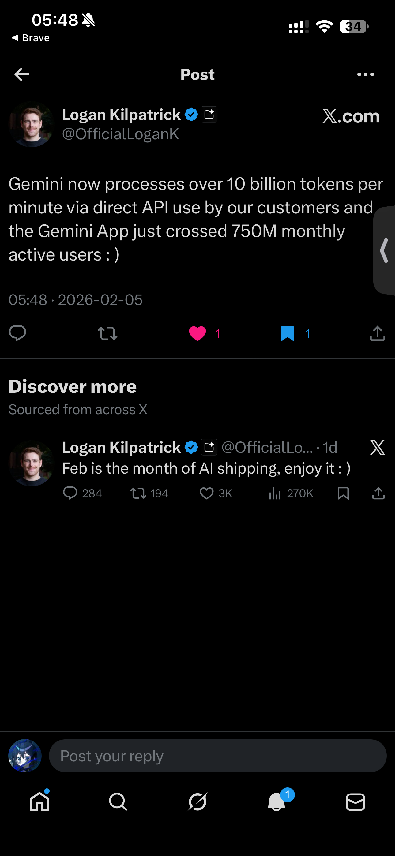Expand the side panel chevron handle
Image resolution: width=395 pixels, height=856 pixels.
[384, 250]
